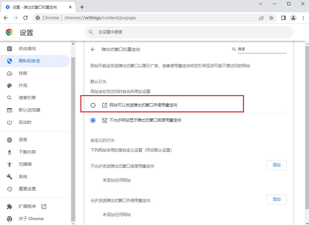
Task: Click 添加 for 不允许发送弹出式窗口 list
Action: (276, 165)
